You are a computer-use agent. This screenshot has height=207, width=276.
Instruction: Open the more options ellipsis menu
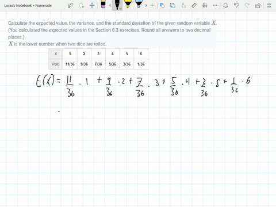coord(215,5)
